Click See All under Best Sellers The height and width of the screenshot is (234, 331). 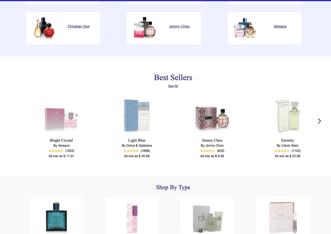tap(173, 86)
